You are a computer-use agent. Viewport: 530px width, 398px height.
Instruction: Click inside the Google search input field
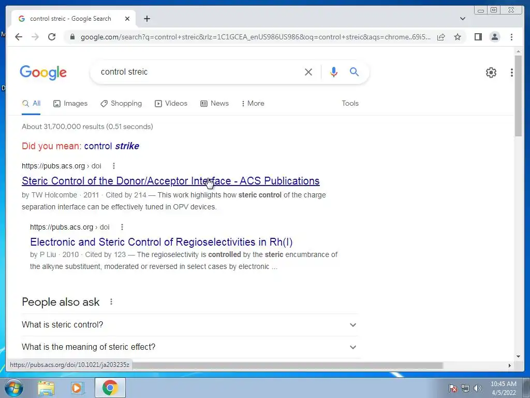(x=199, y=72)
